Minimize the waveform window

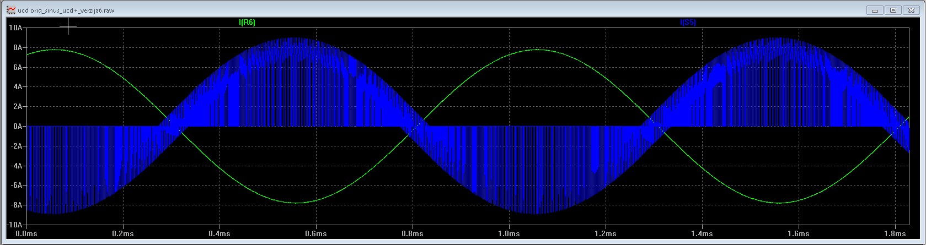(875, 10)
